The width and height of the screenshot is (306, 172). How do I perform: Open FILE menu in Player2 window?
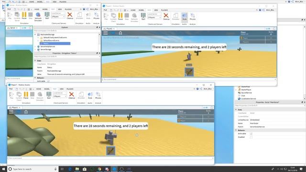click(x=105, y=10)
